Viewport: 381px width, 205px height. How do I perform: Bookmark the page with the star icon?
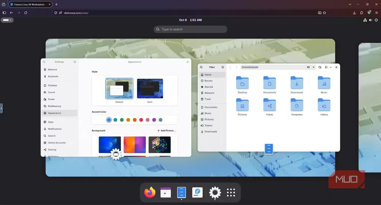tap(324, 13)
